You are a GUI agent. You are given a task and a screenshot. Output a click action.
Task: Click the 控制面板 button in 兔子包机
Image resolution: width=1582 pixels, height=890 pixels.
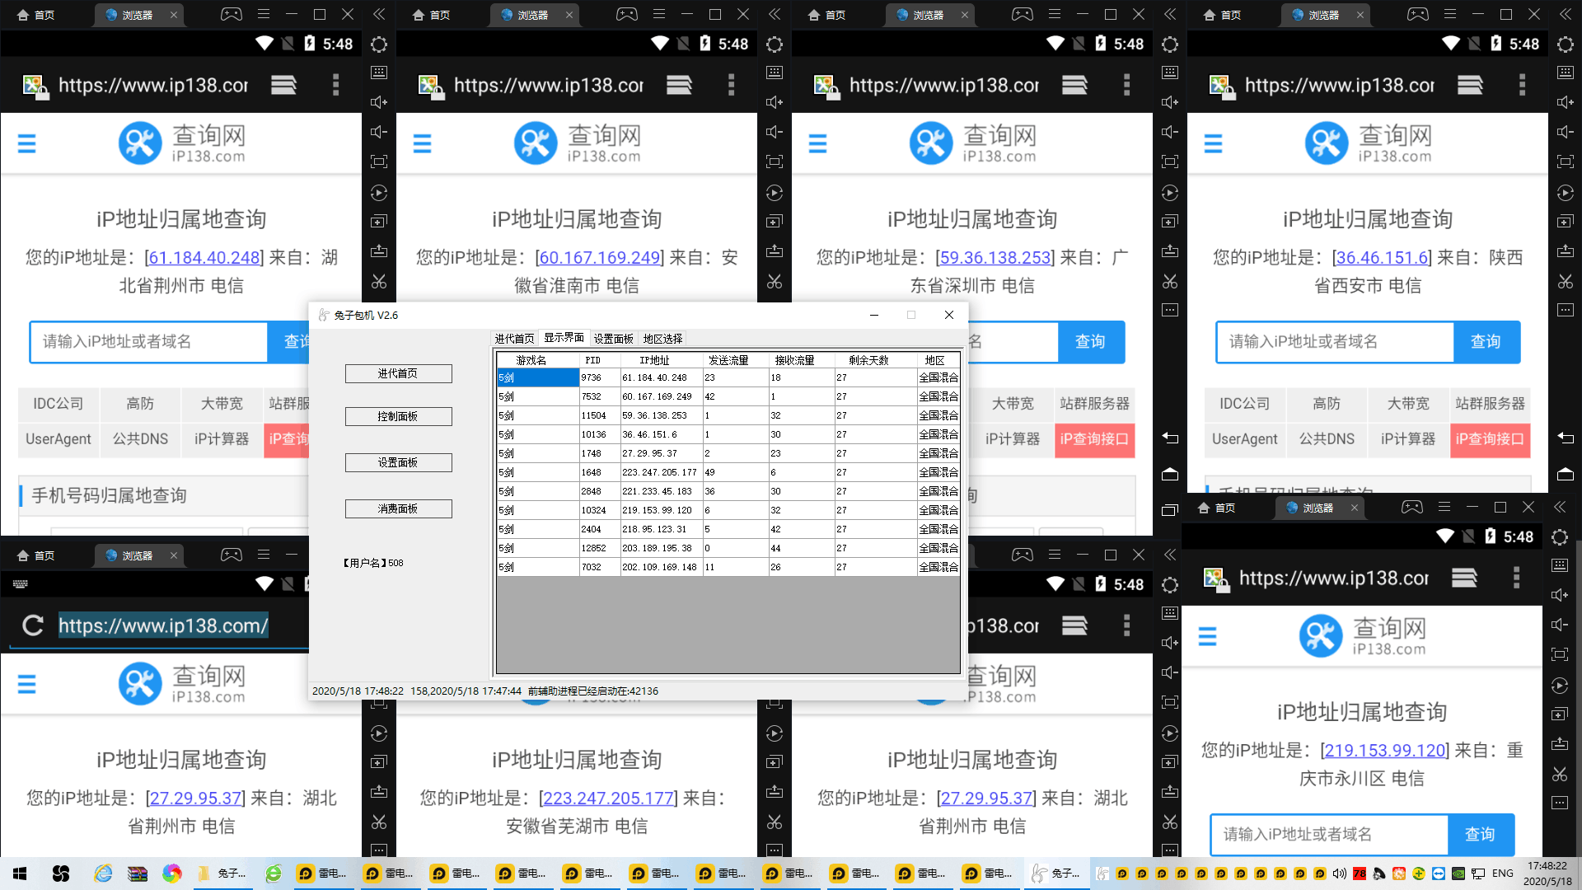tap(398, 416)
